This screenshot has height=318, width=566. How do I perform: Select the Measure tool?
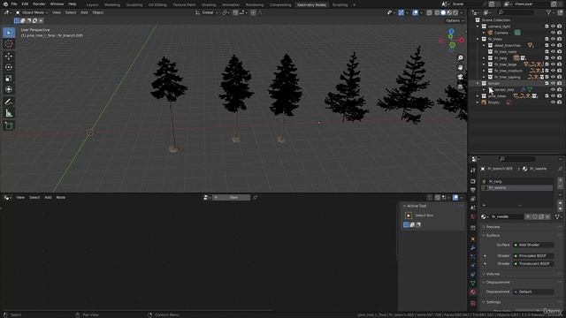(x=9, y=113)
